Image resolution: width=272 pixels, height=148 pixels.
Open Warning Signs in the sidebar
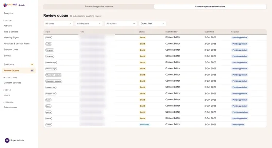[11, 38]
